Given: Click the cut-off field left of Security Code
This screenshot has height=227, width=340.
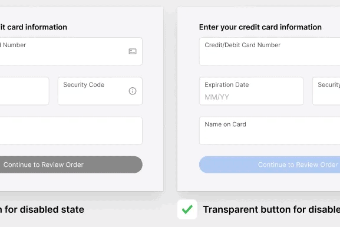Looking at the screenshot, I should 24,91.
